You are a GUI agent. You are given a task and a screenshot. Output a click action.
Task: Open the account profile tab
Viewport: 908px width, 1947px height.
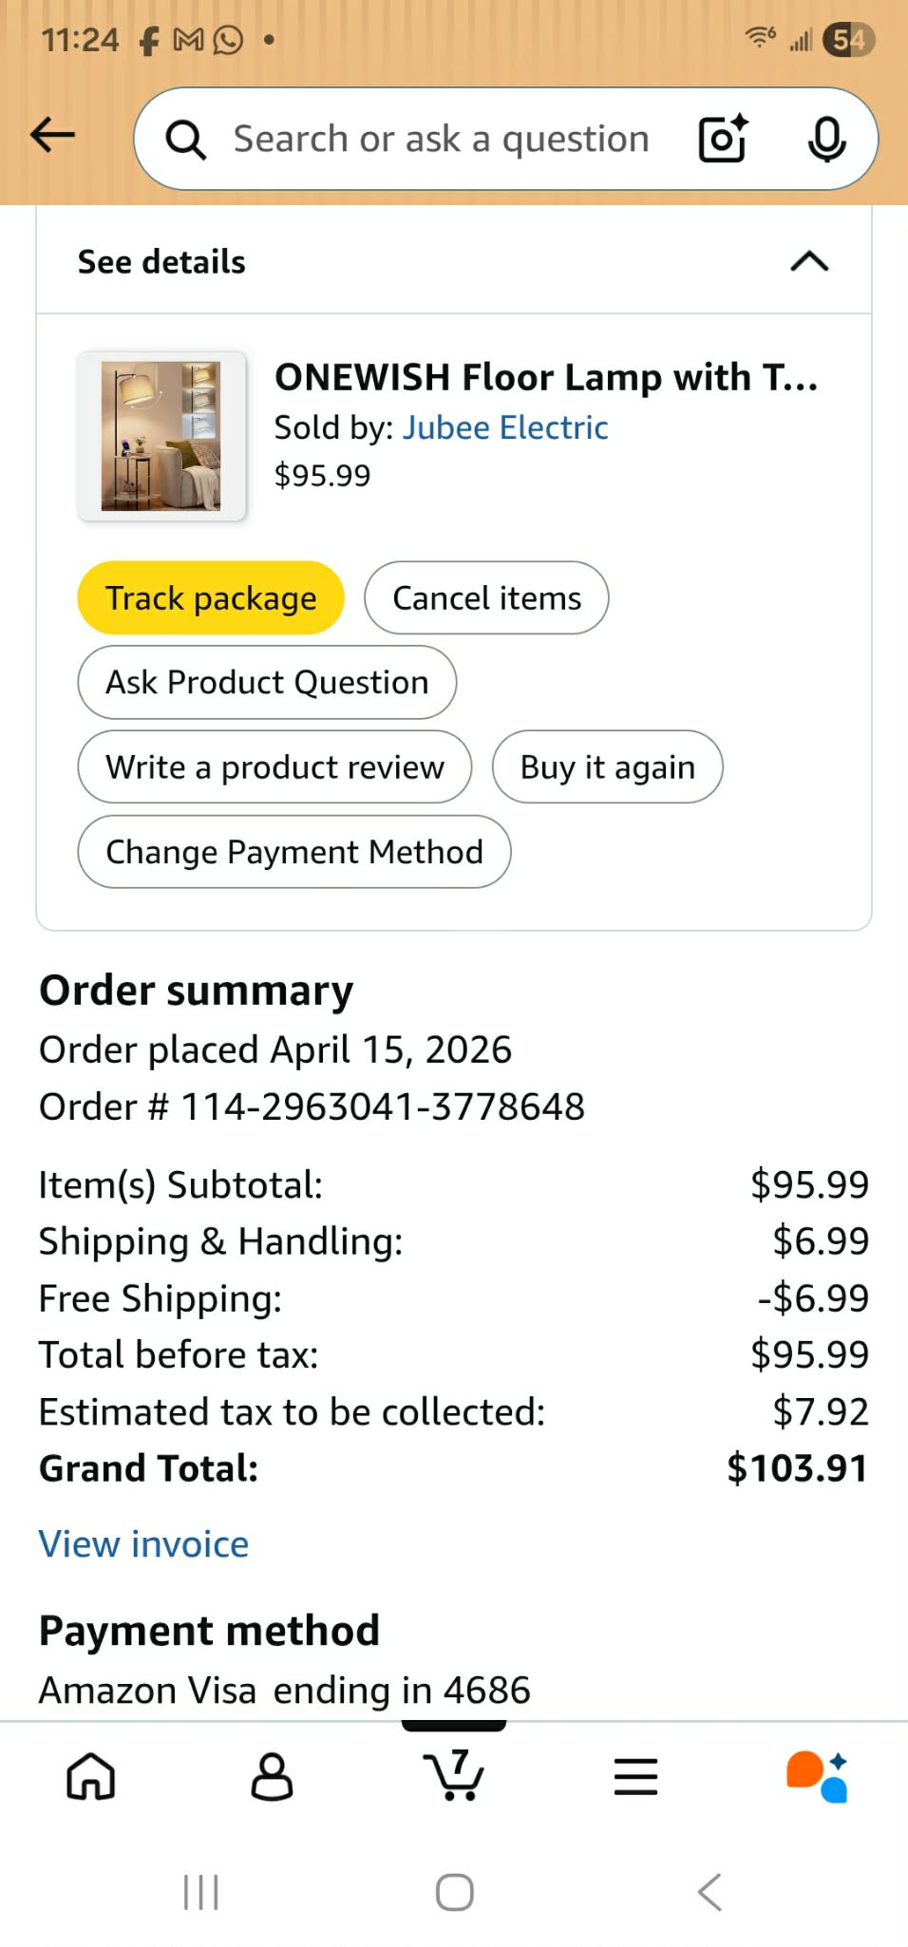(272, 1776)
